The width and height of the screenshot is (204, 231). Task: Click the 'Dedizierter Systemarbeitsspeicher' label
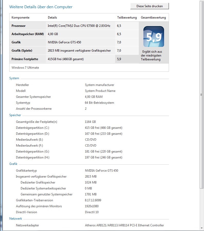[x=43, y=188]
